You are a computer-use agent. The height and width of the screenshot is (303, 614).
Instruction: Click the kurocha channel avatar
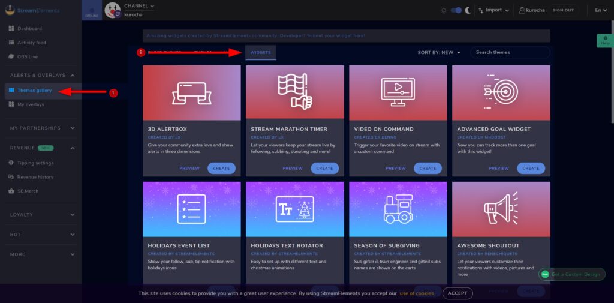coord(112,10)
